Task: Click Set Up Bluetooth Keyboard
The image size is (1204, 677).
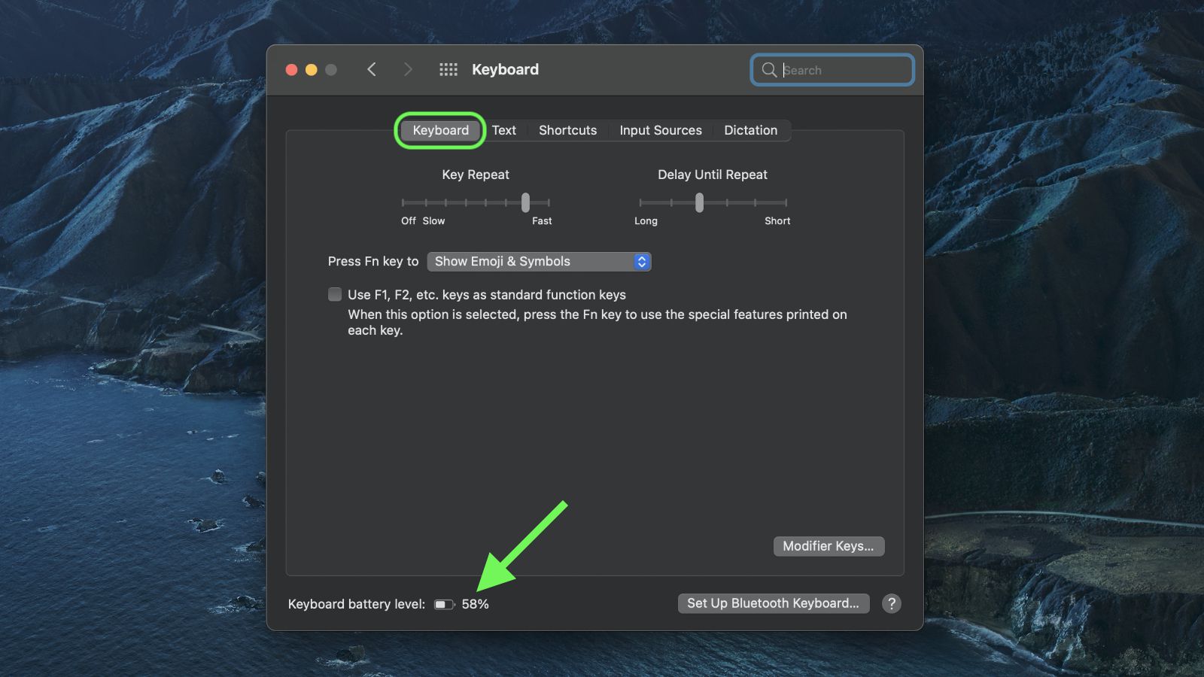Action: point(773,603)
